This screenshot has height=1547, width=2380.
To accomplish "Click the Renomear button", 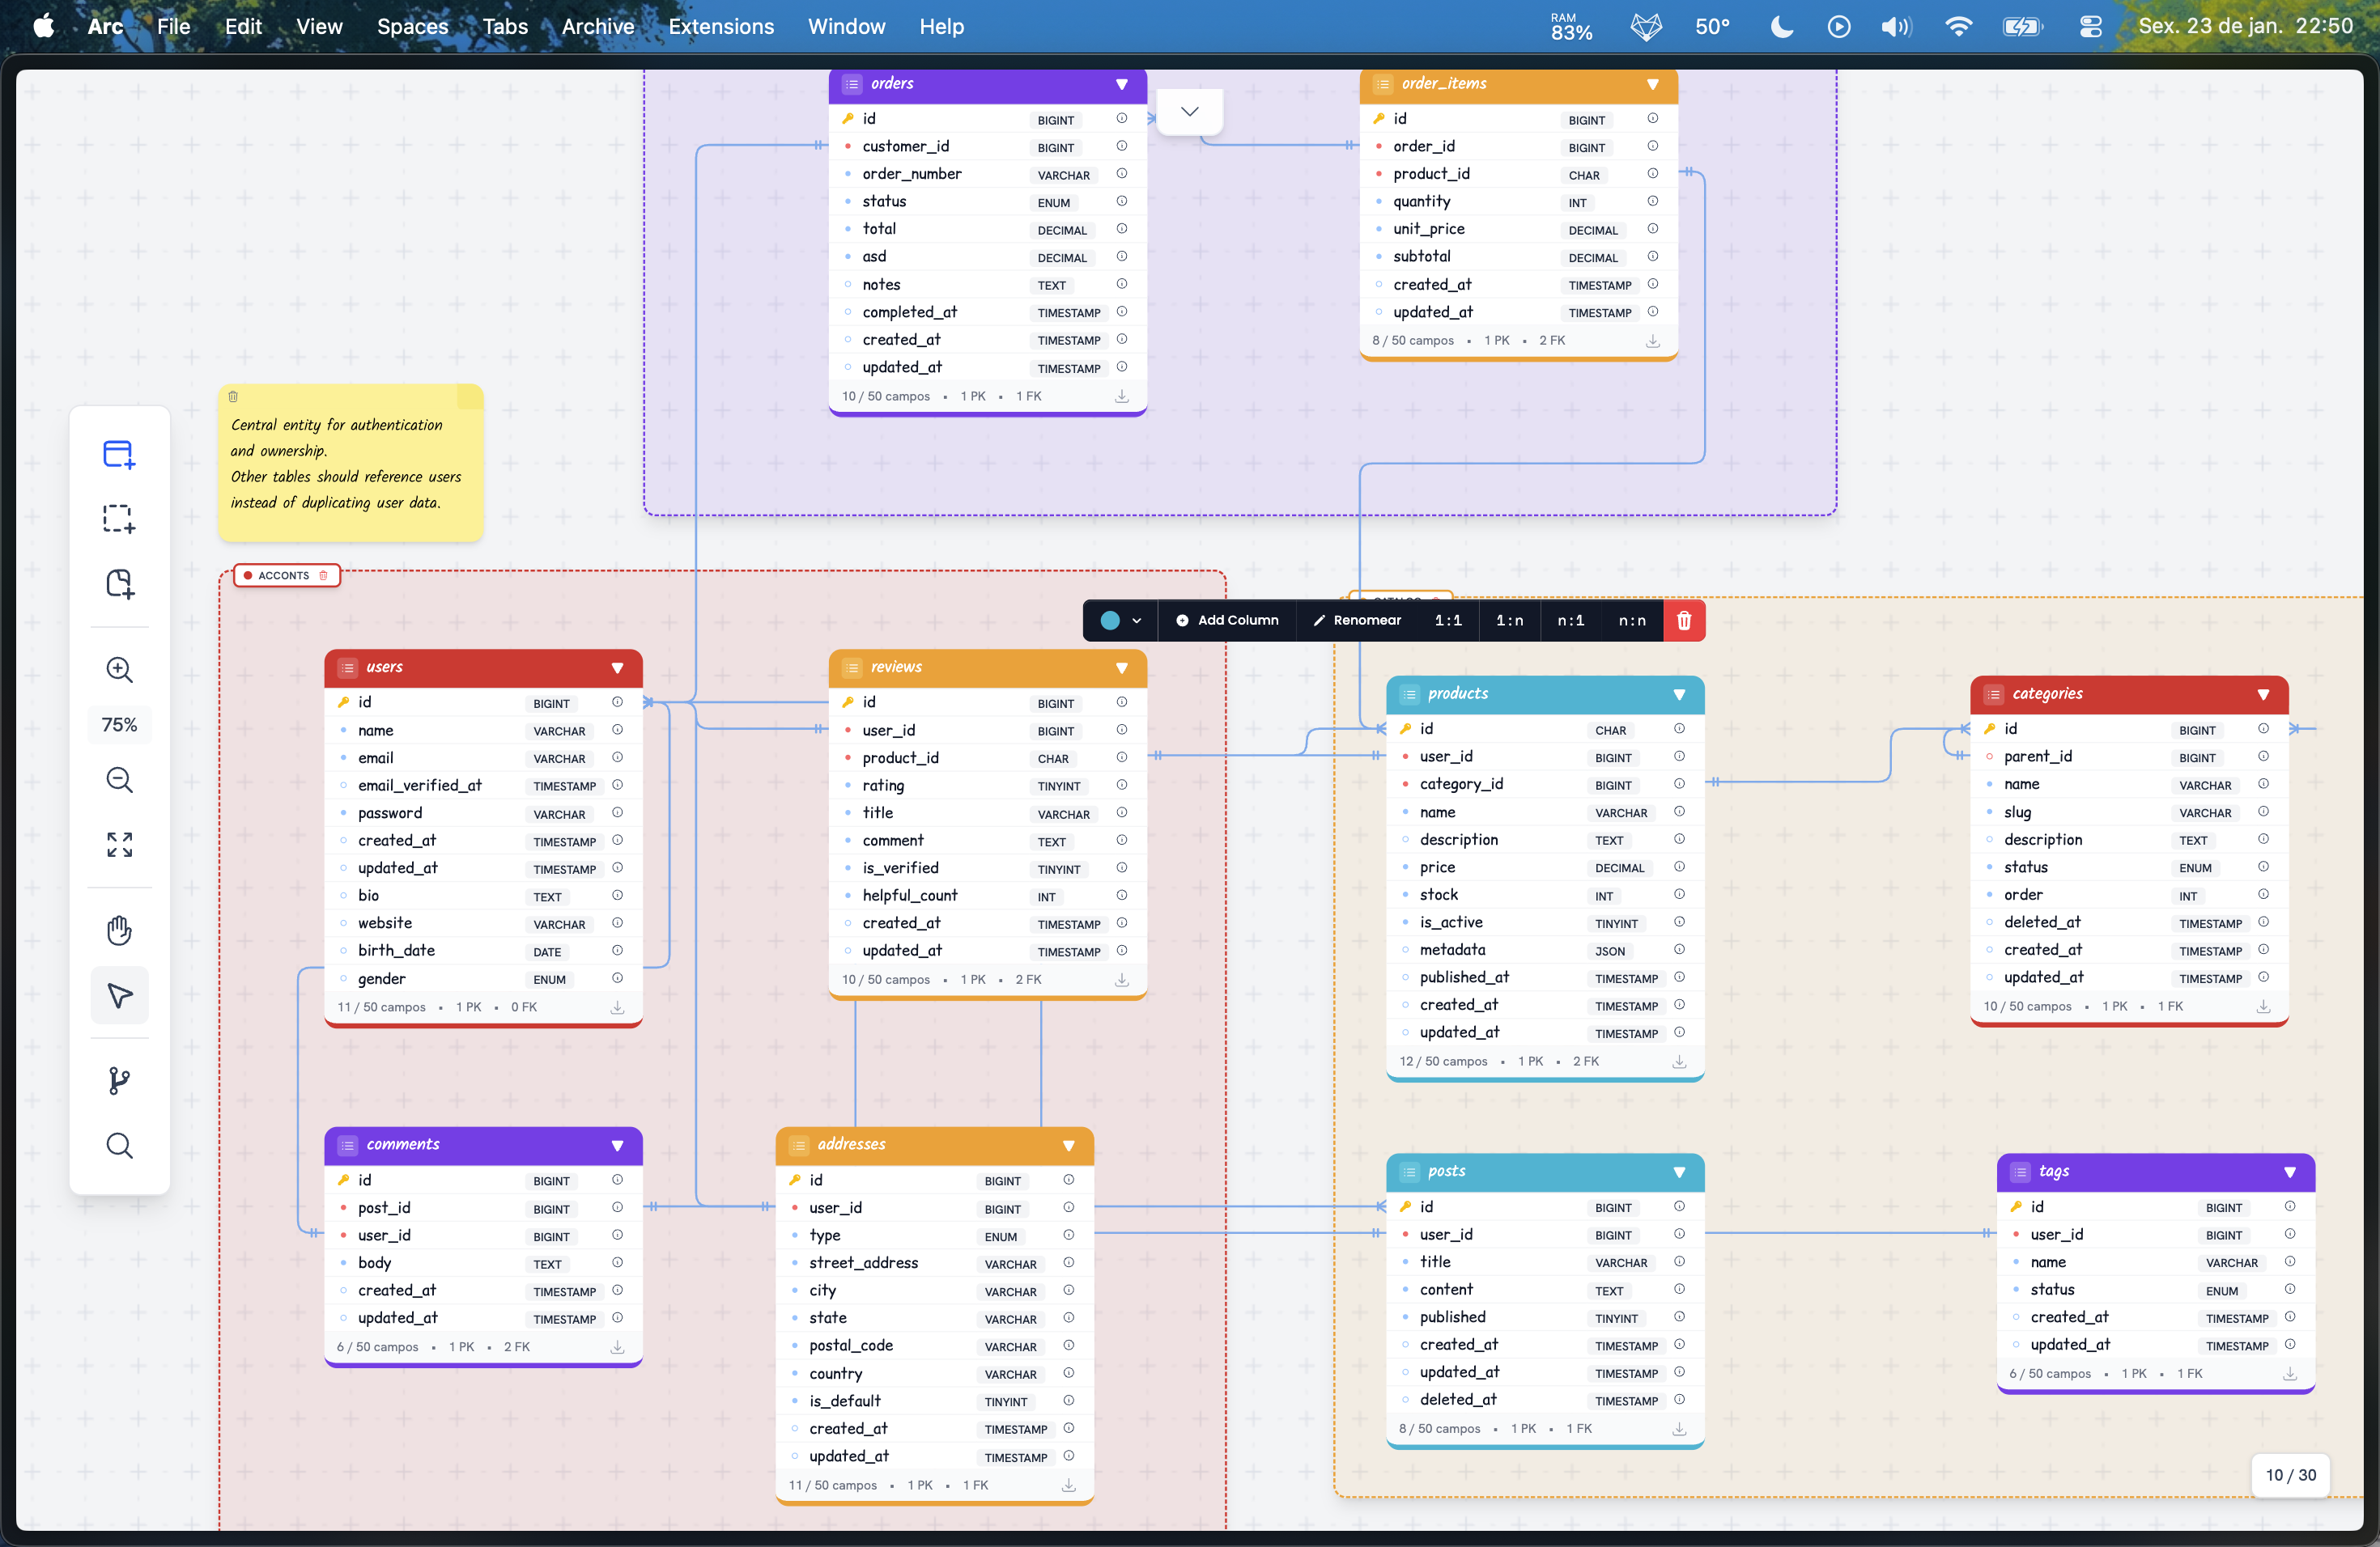I will coord(1357,621).
